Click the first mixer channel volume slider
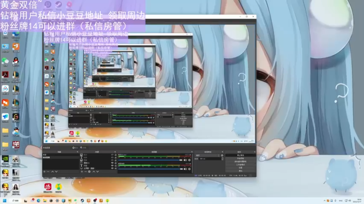Screen dimensions: 364x204 coord(150,160)
